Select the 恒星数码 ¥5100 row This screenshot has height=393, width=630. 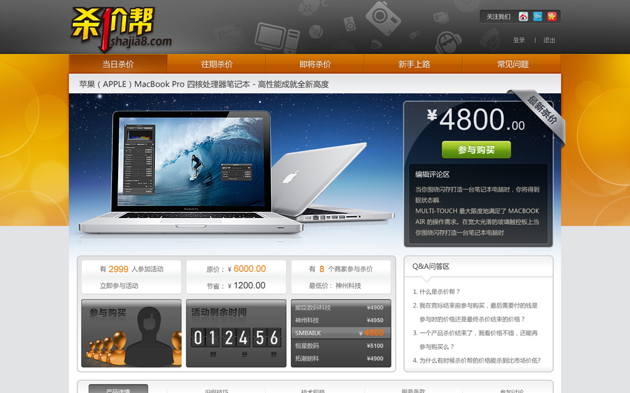point(341,346)
